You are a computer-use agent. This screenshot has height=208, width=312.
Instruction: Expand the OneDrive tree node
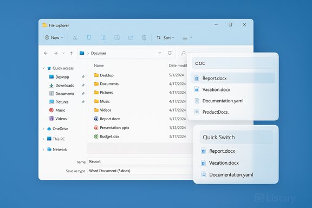coord(43,129)
